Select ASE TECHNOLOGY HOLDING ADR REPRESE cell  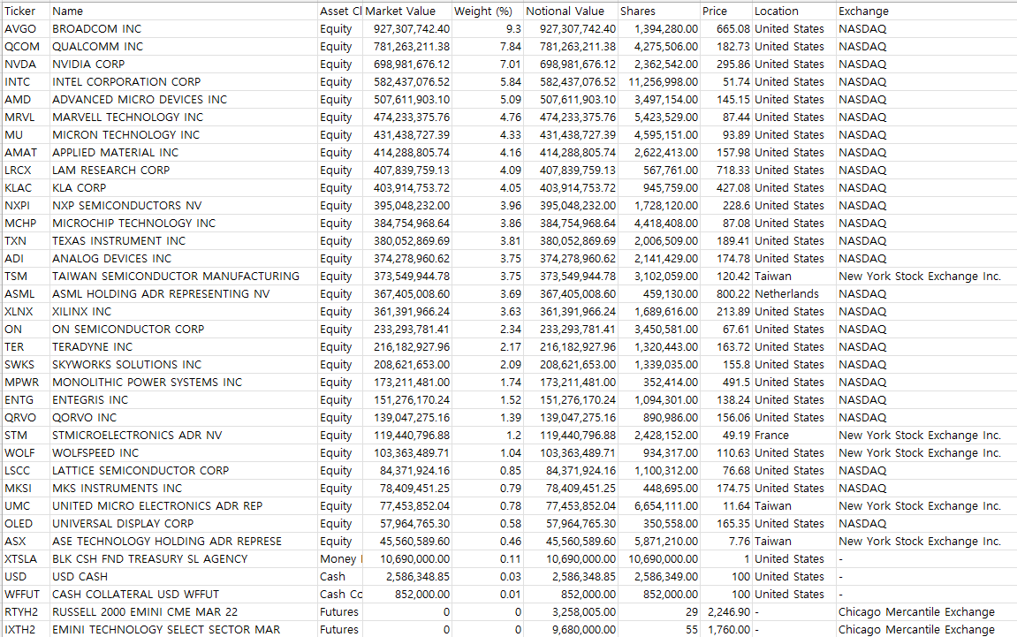pyautogui.click(x=184, y=542)
